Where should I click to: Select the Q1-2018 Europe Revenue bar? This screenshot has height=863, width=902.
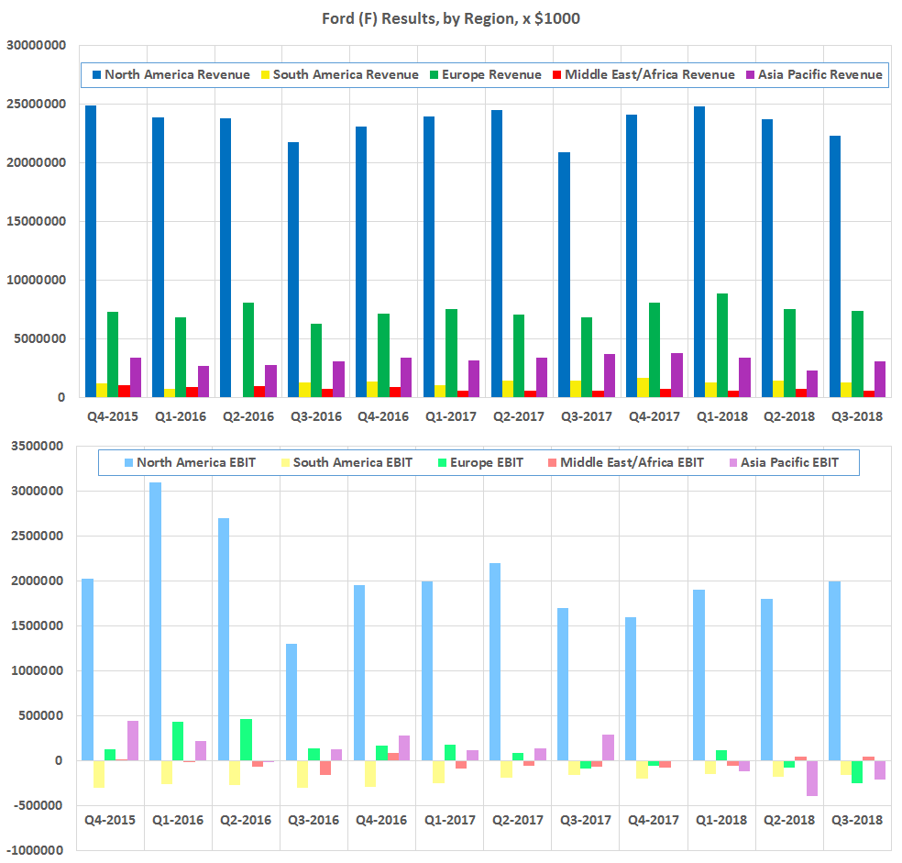721,345
